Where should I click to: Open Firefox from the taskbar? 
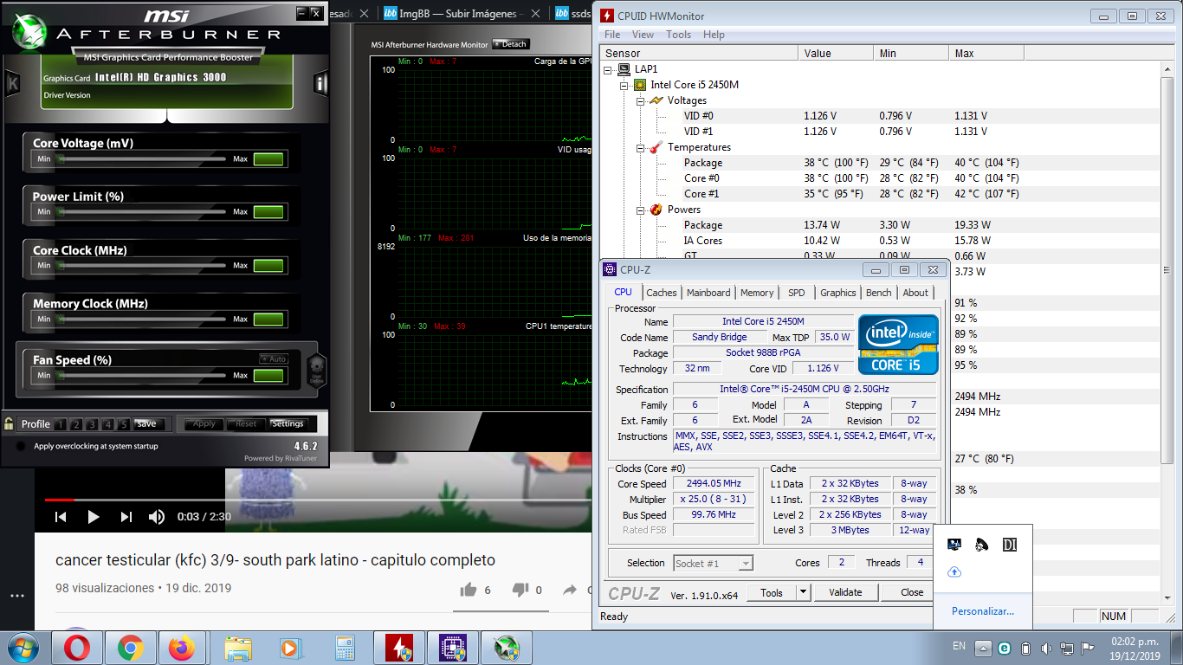[x=182, y=648]
